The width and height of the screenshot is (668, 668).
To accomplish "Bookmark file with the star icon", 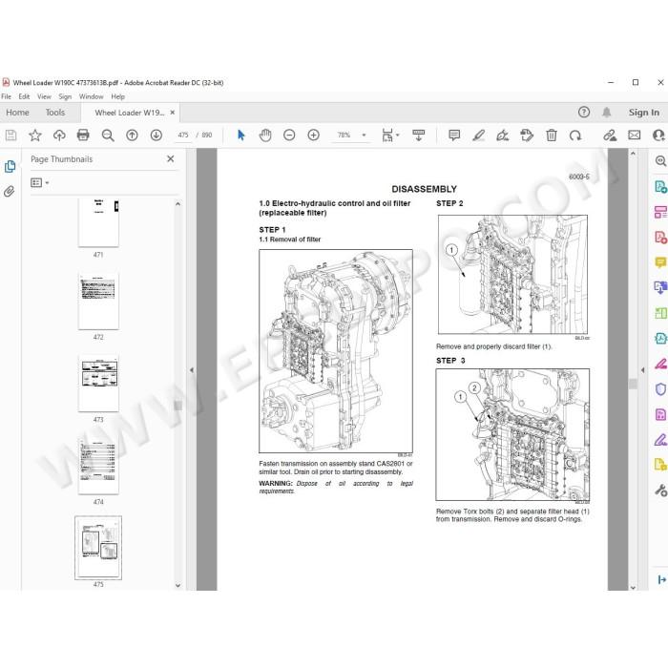I will click(35, 136).
